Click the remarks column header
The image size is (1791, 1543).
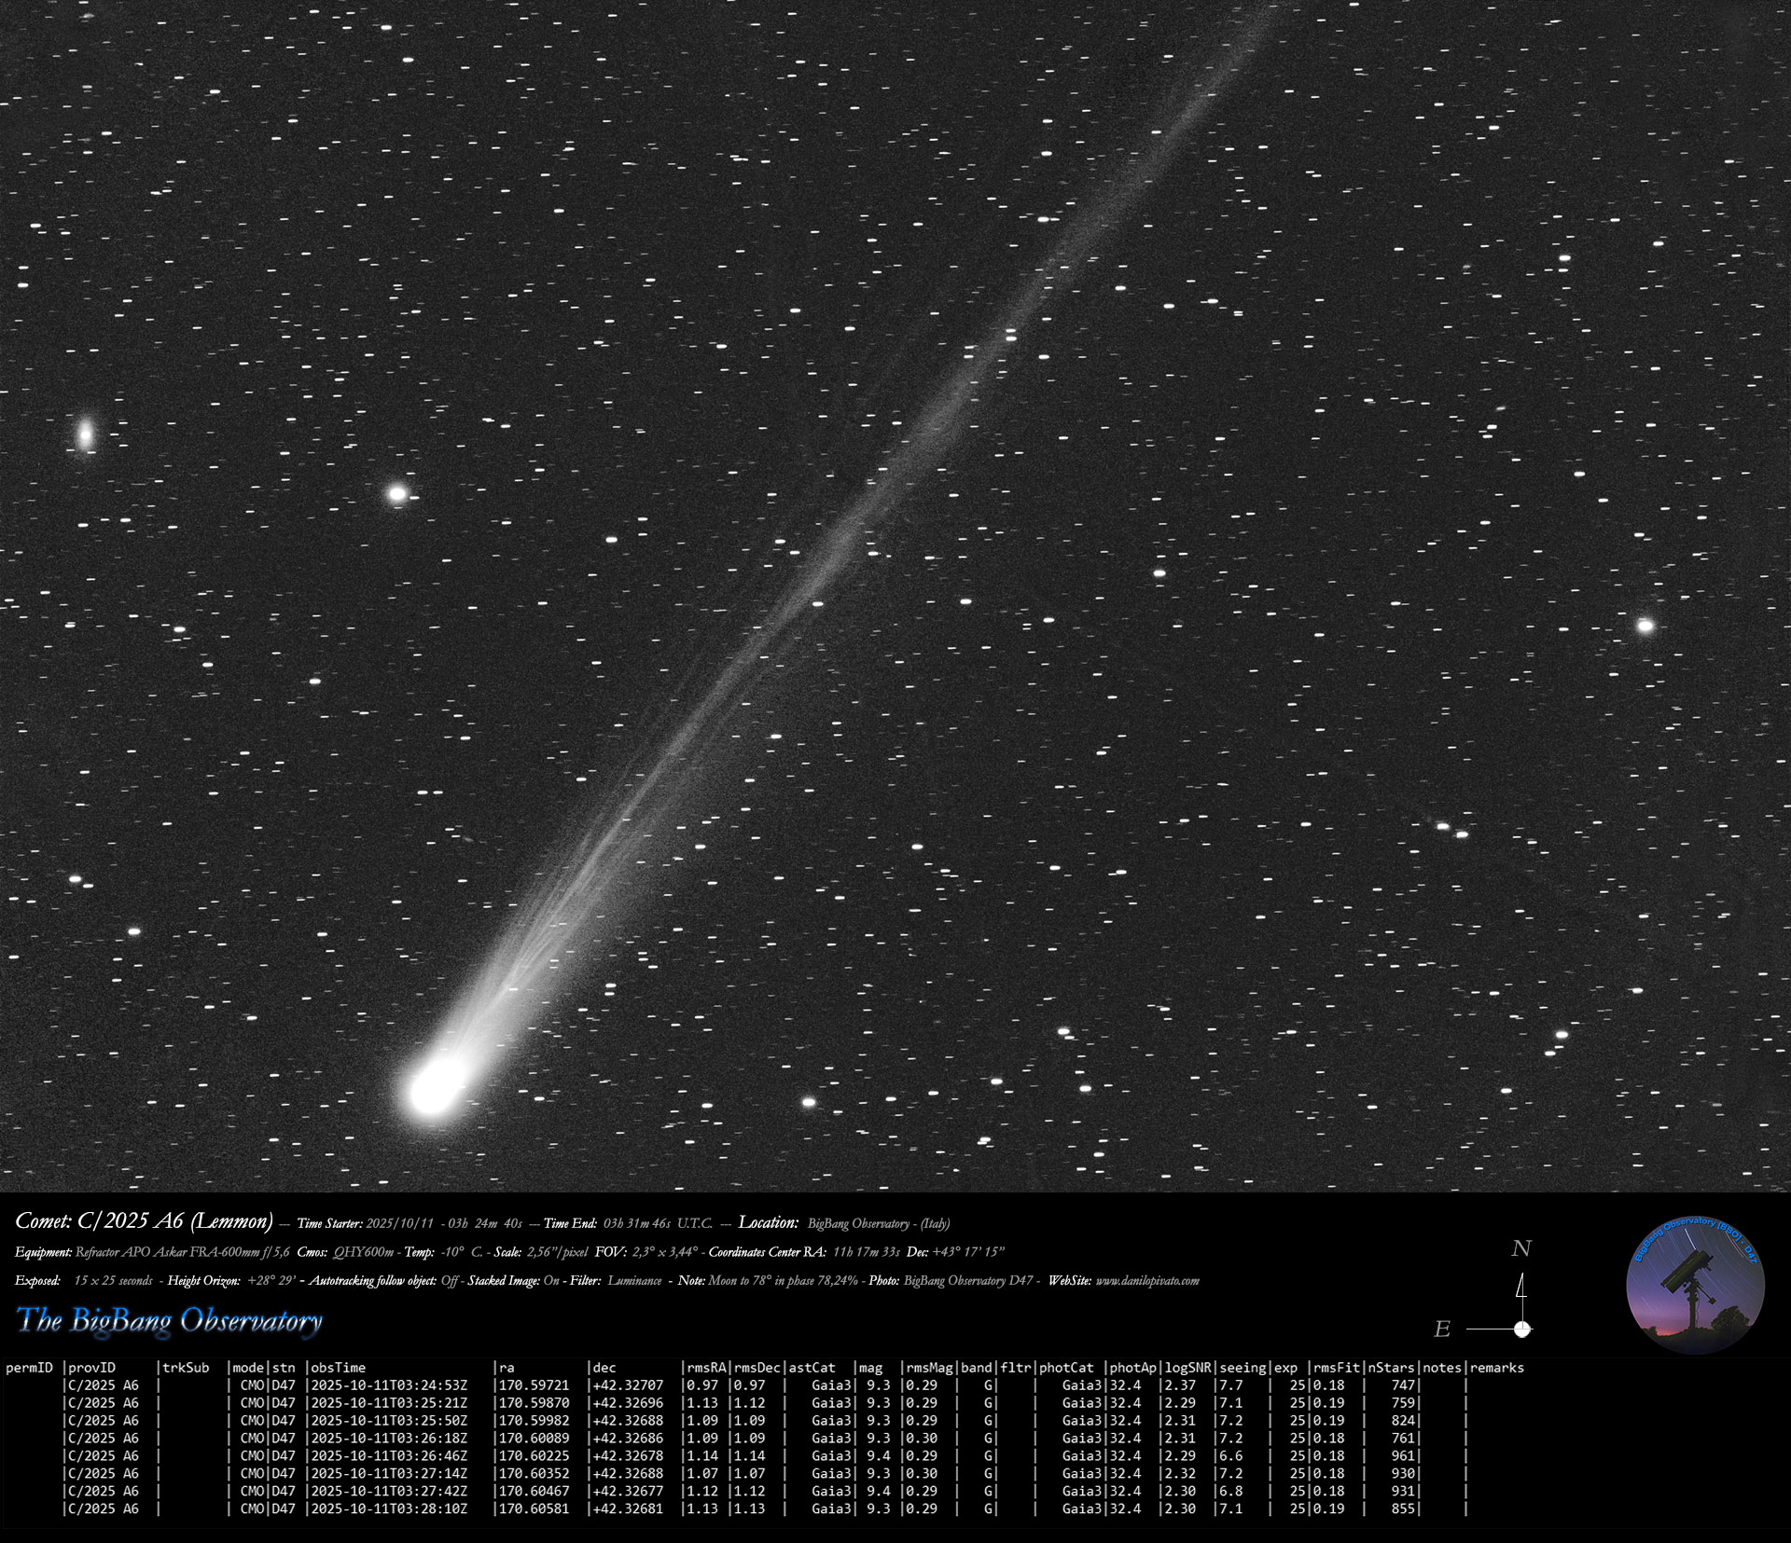(x=1496, y=1368)
